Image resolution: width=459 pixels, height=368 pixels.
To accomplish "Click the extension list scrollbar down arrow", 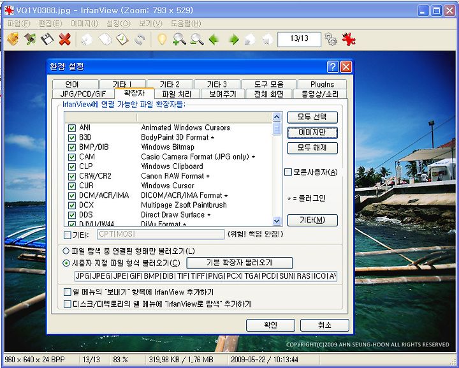I will pos(277,221).
